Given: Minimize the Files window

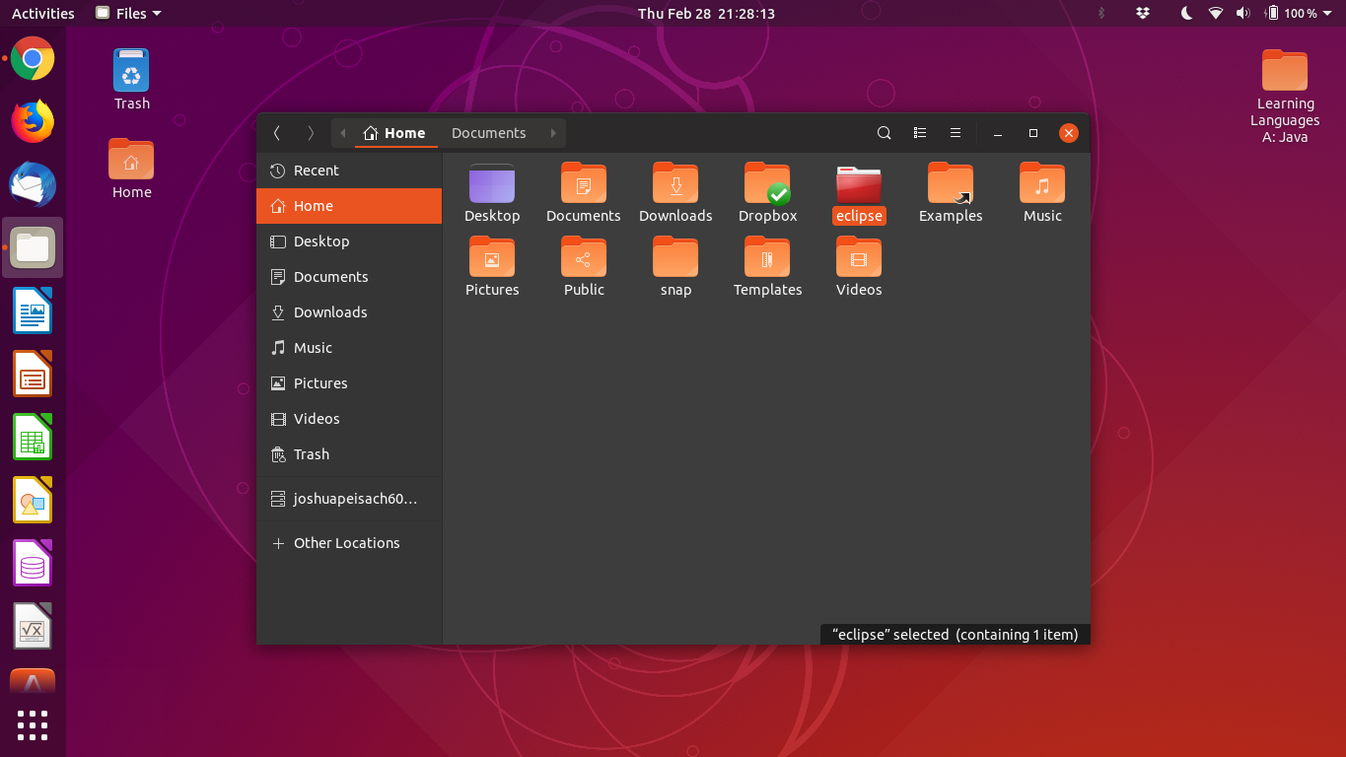Looking at the screenshot, I should click(998, 133).
